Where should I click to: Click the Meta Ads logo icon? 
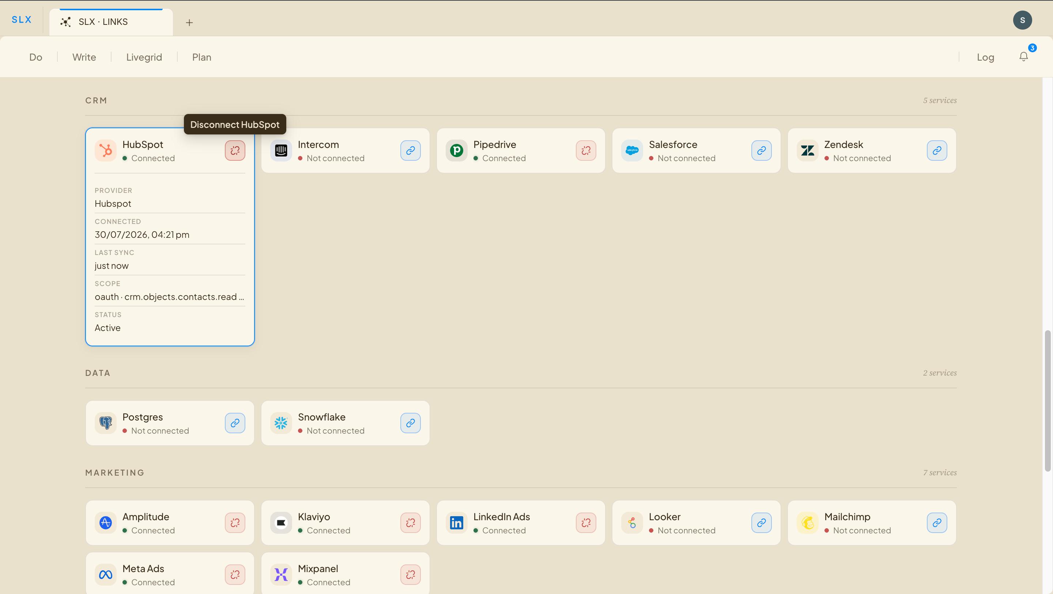(105, 574)
